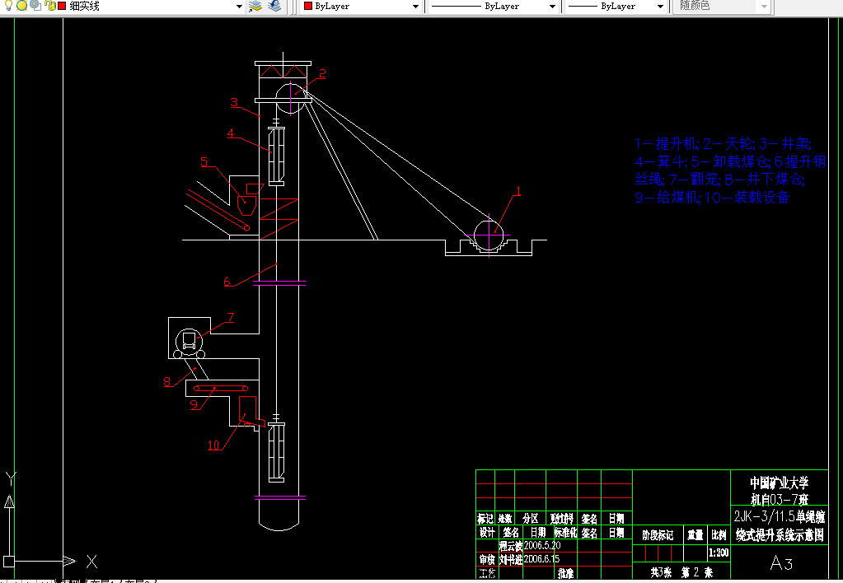Toggle the viewport freeze icon for current layer
843x583 pixels.
(35, 6)
